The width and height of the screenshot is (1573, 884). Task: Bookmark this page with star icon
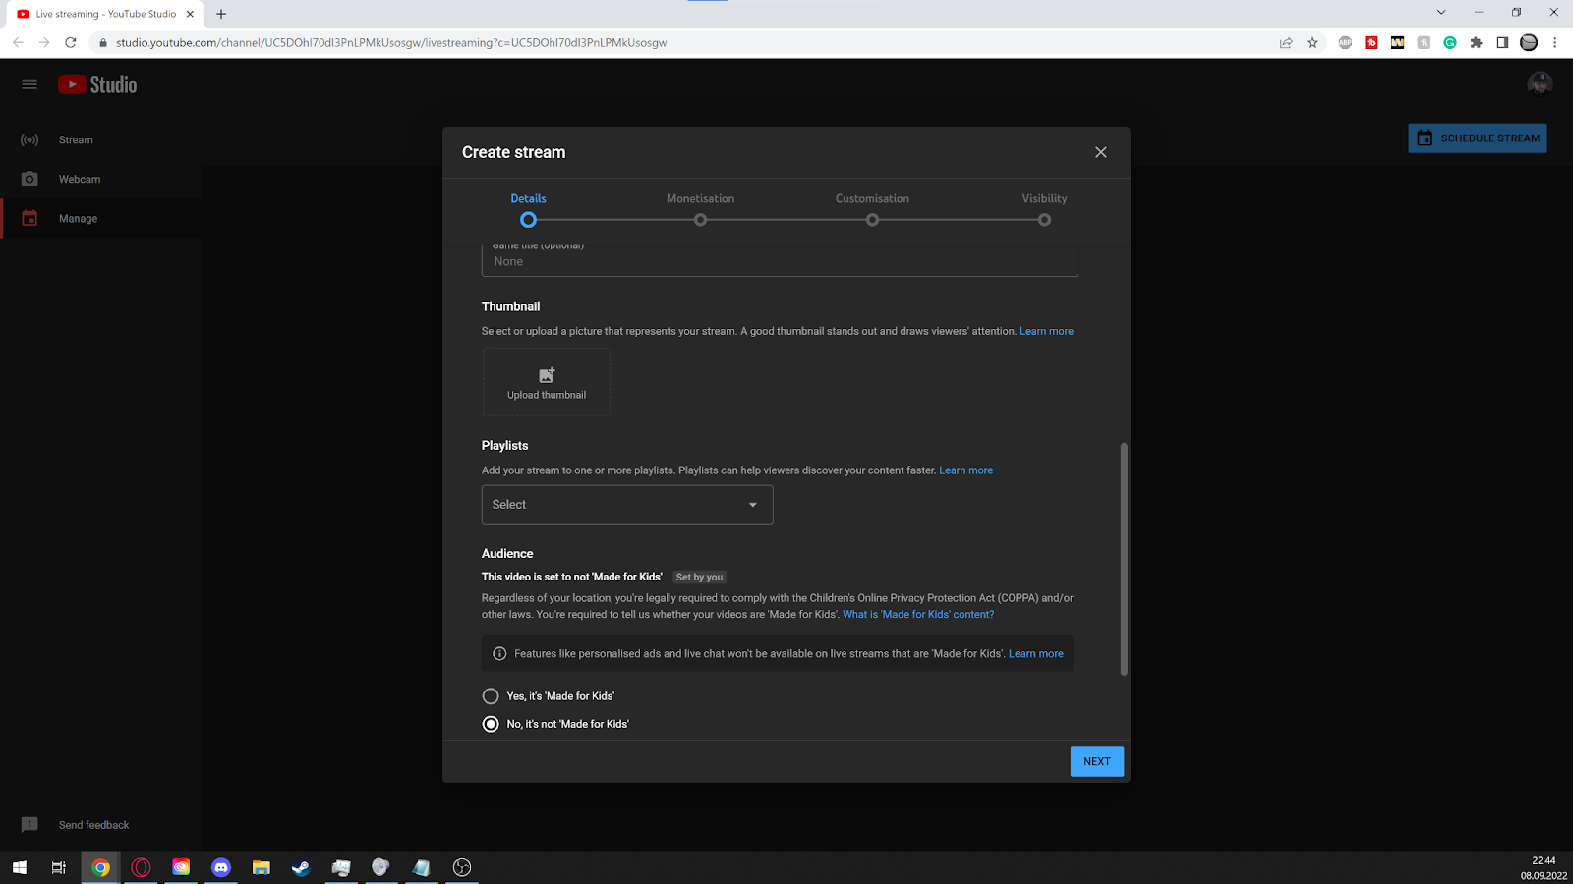(1312, 43)
